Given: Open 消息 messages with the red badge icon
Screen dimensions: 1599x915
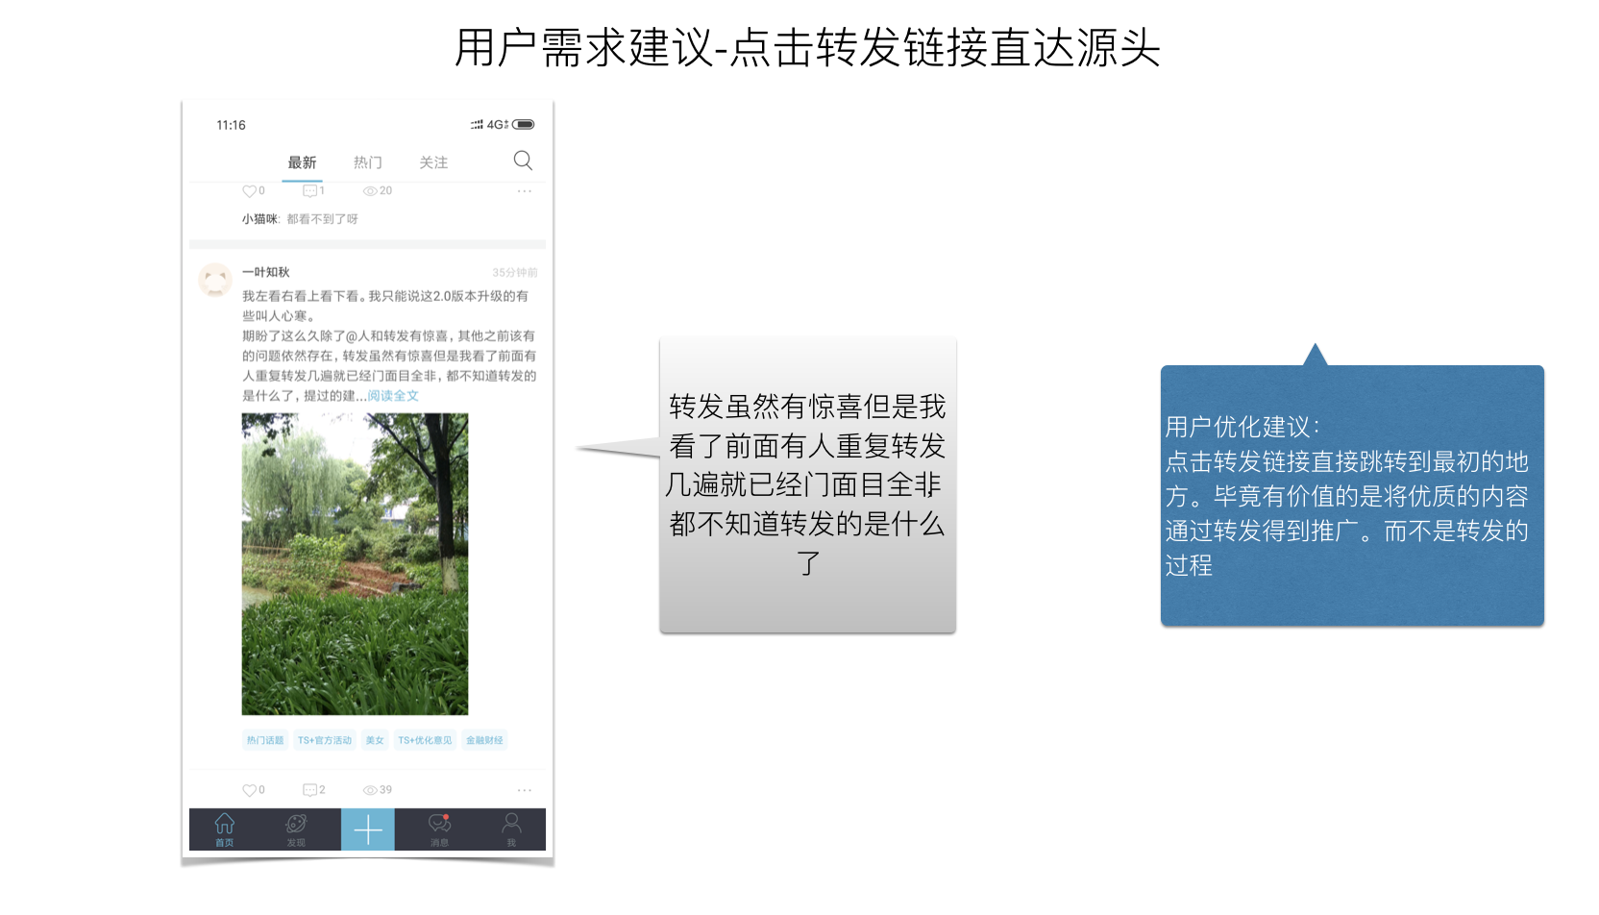Looking at the screenshot, I should click(x=440, y=828).
